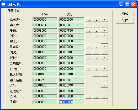Focus the 延迟输入 size field
138x110 pixels.
tap(72, 91)
